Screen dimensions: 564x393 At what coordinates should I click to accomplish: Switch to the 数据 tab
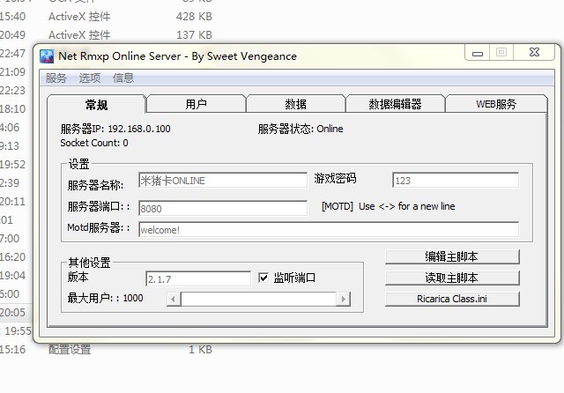[296, 104]
